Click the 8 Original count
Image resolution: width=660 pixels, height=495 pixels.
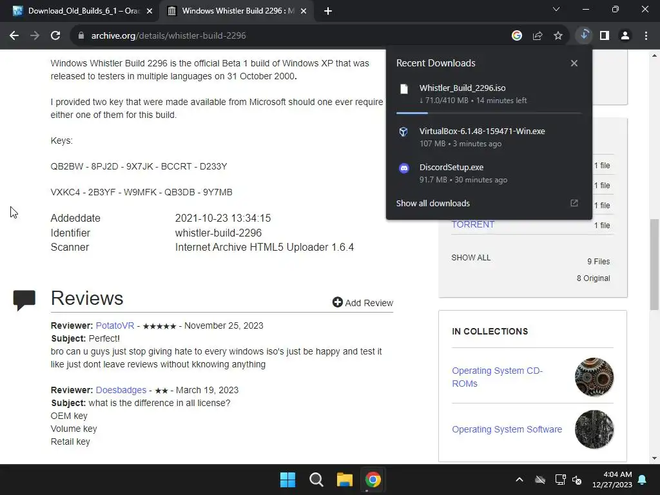click(x=594, y=278)
